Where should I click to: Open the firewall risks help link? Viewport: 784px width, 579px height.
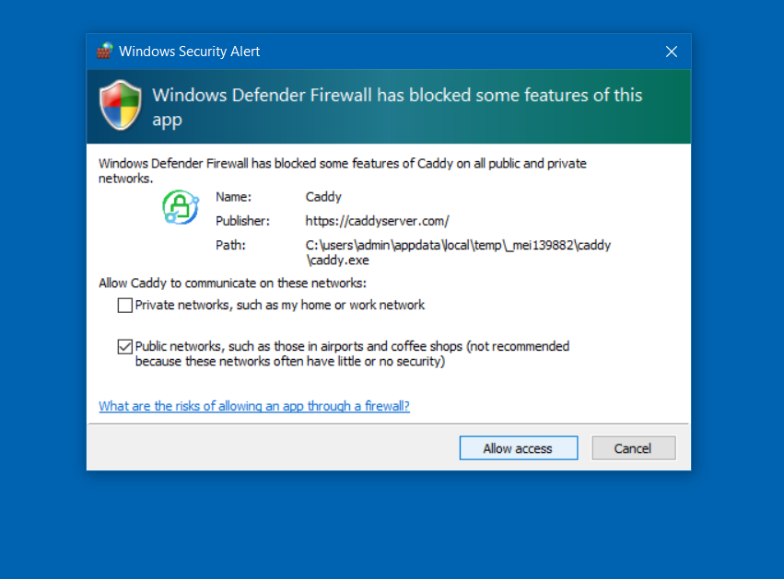pos(254,406)
